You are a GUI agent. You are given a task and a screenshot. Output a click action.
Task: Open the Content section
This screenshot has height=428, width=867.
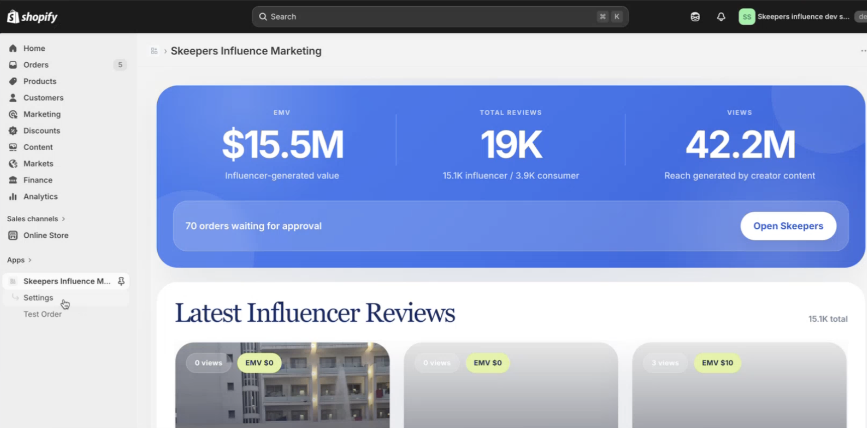tap(38, 147)
